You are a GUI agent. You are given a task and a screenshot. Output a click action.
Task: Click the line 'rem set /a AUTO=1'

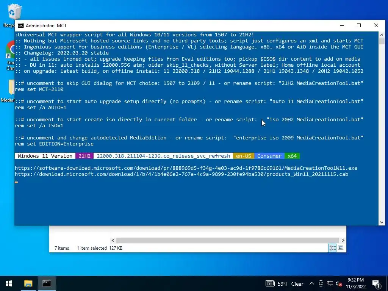tap(41, 108)
